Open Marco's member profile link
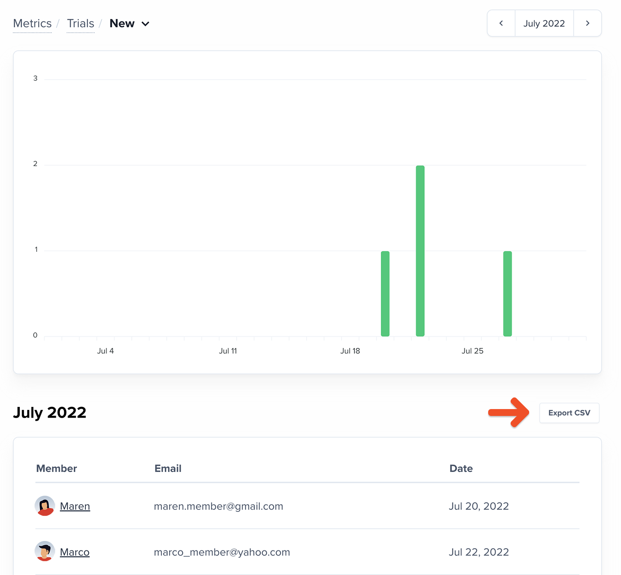Screen dimensions: 621x575 75,552
